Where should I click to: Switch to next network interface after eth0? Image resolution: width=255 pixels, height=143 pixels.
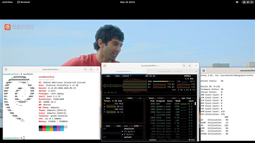[x=141, y=126]
